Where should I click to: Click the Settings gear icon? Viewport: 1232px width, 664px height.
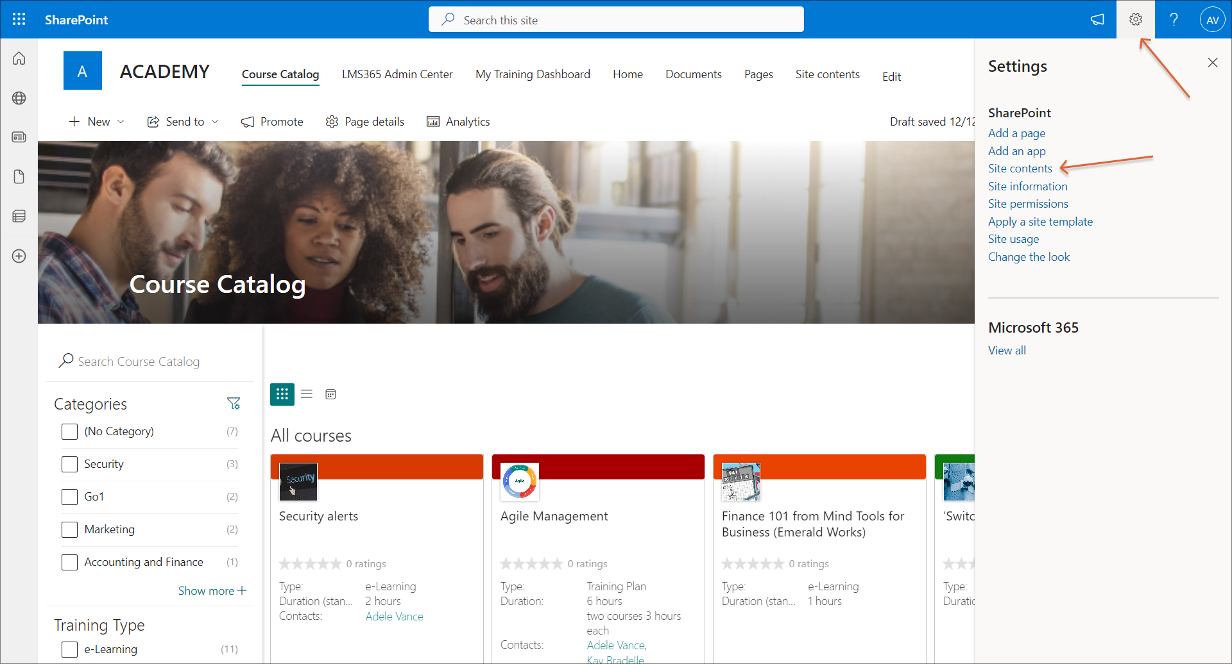click(x=1135, y=19)
